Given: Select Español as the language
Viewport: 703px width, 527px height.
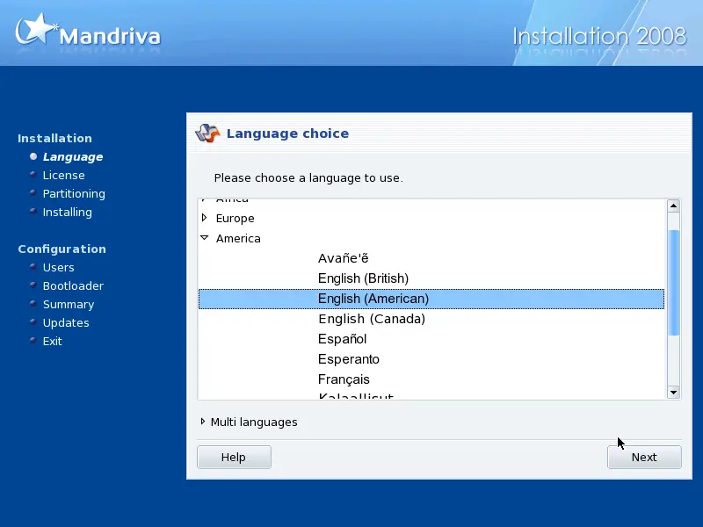Looking at the screenshot, I should pos(342,339).
